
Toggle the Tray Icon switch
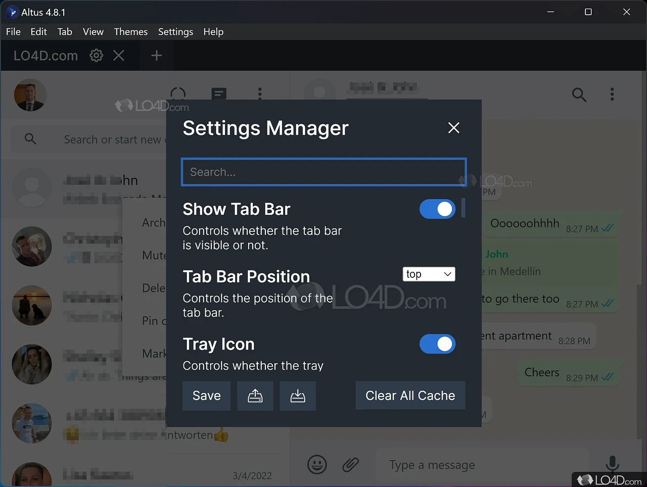437,344
